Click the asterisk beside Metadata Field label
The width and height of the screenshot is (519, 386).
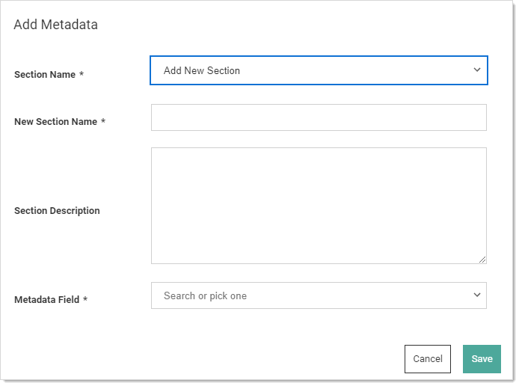(85, 298)
